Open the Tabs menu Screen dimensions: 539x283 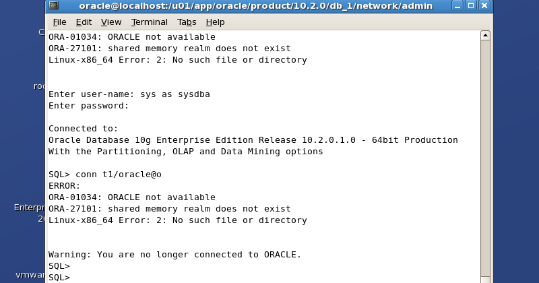(187, 22)
